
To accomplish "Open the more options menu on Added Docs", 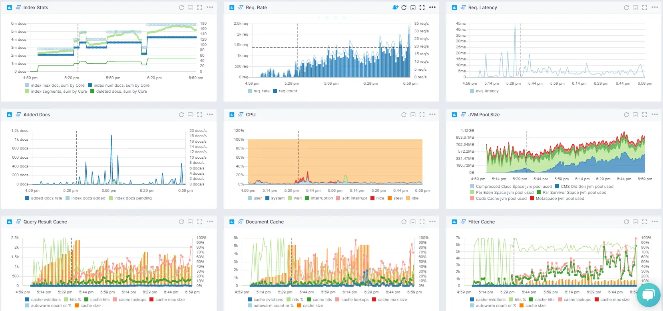I will tap(210, 115).
